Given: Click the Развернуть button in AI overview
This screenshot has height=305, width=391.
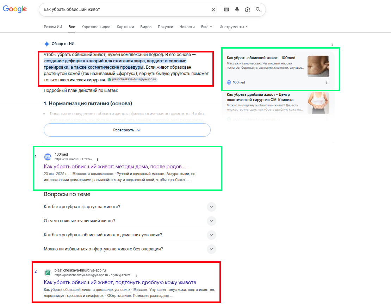Looking at the screenshot, I should click(127, 130).
